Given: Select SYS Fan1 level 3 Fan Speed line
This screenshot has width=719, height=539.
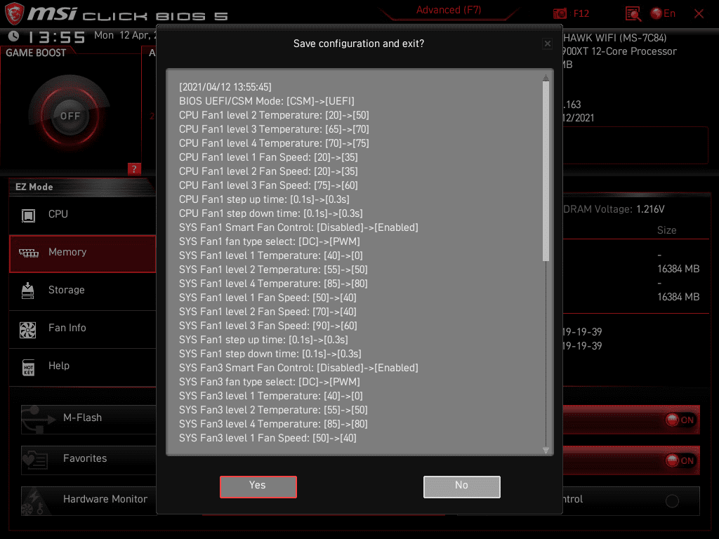Looking at the screenshot, I should pos(268,326).
